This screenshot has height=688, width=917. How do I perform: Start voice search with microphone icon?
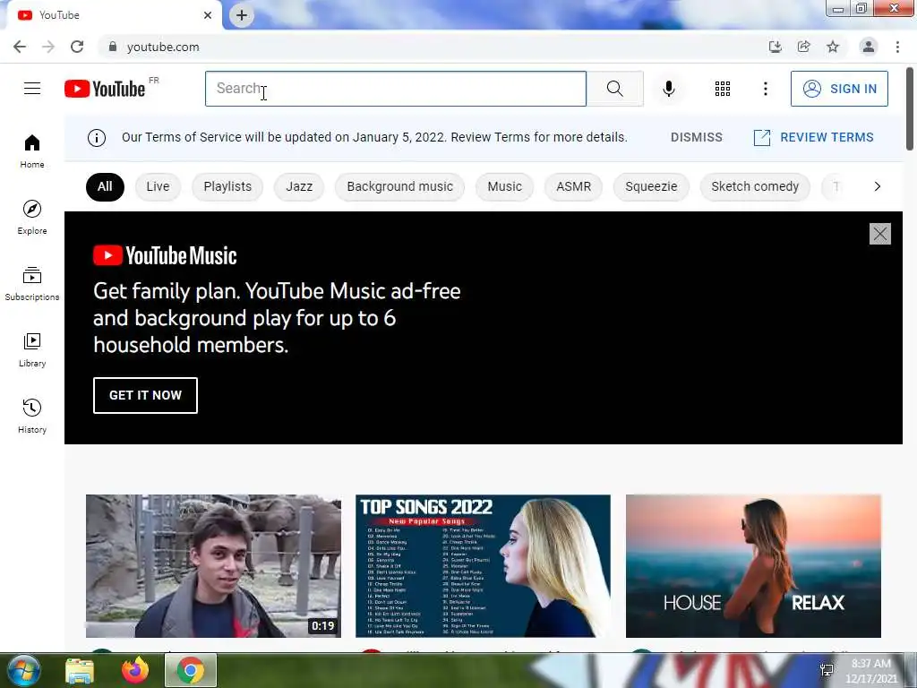(669, 89)
